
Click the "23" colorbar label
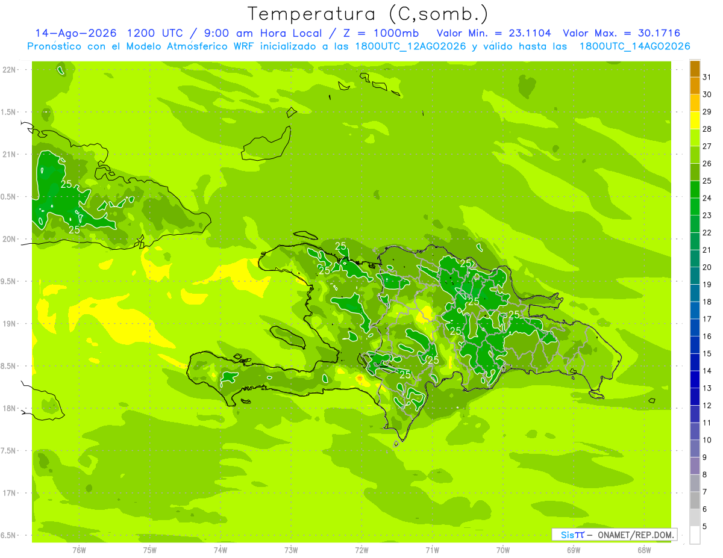pyautogui.click(x=707, y=215)
